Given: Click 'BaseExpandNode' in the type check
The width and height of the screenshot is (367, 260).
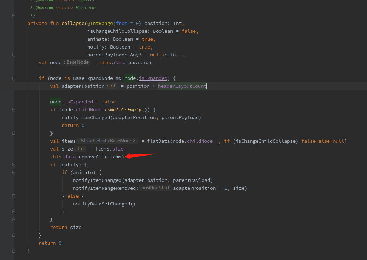Looking at the screenshot, I should pyautogui.click(x=93, y=78).
